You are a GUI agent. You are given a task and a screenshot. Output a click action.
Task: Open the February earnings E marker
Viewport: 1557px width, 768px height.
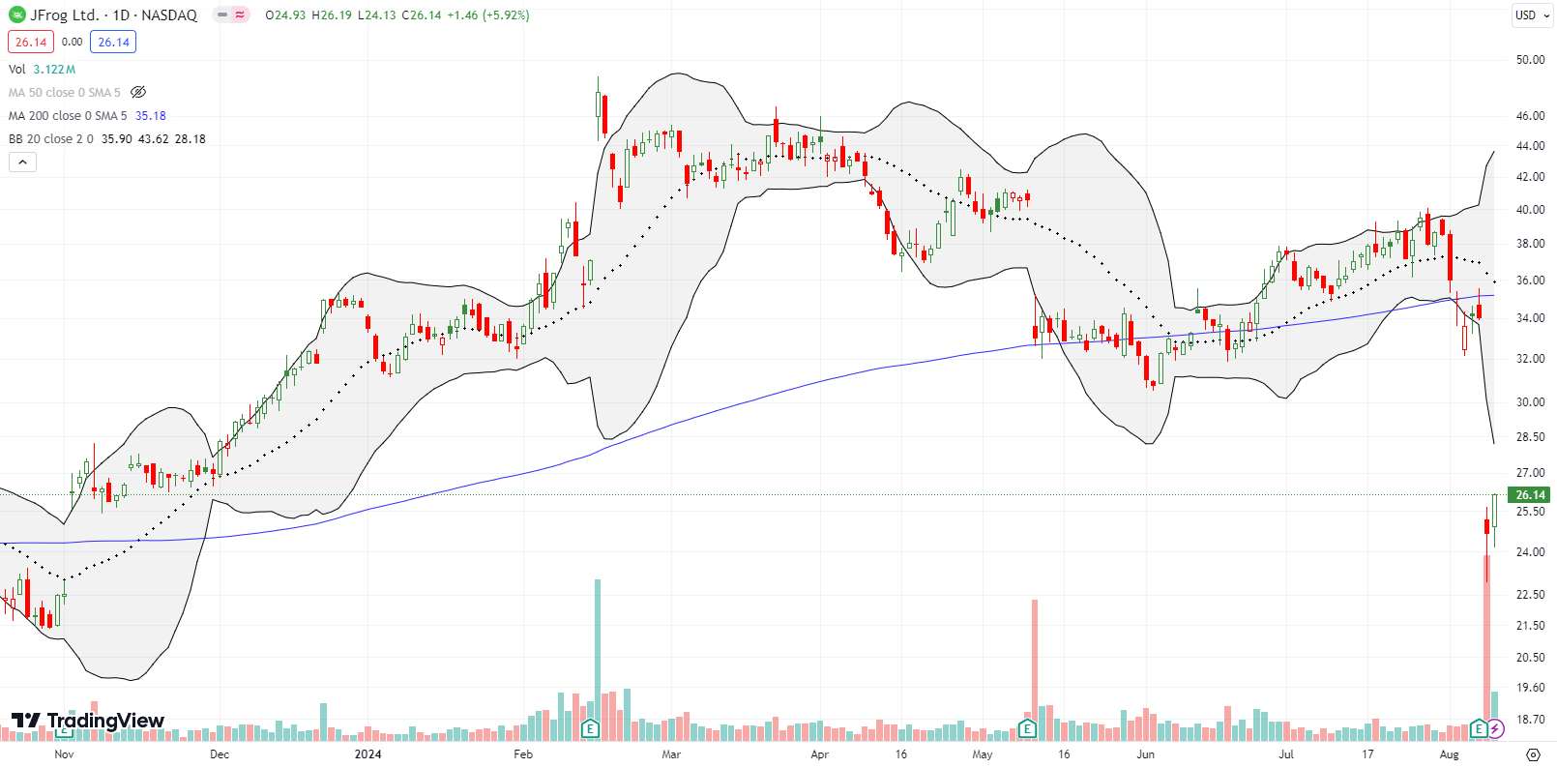590,728
